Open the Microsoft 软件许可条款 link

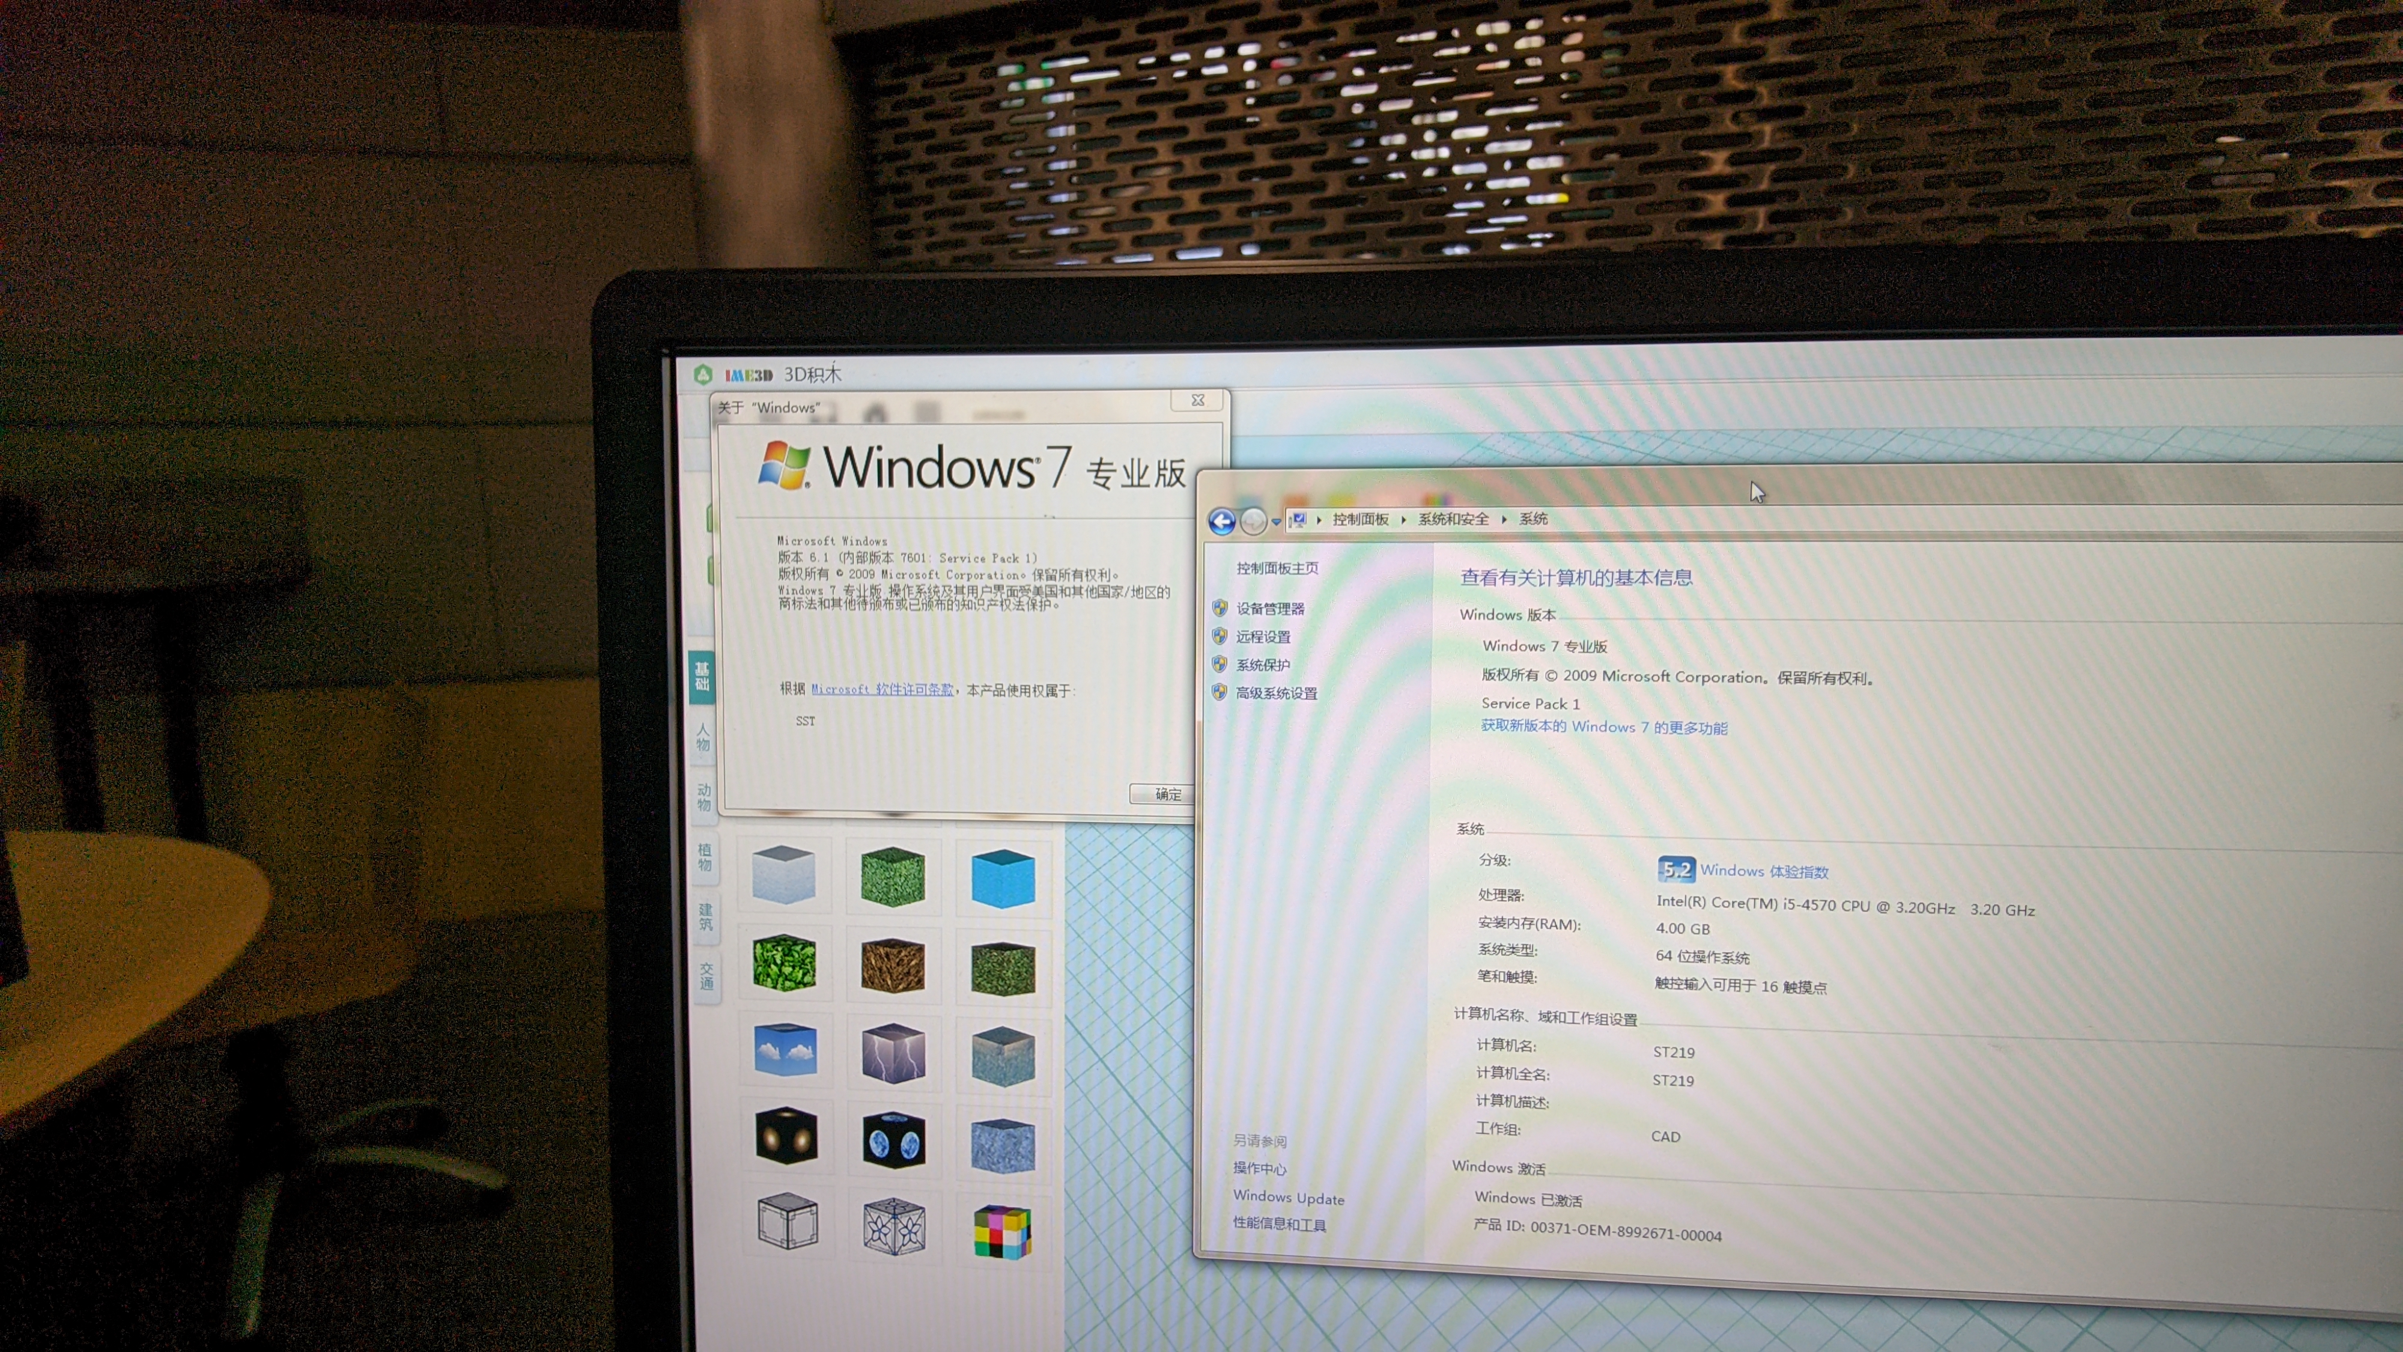pos(881,689)
